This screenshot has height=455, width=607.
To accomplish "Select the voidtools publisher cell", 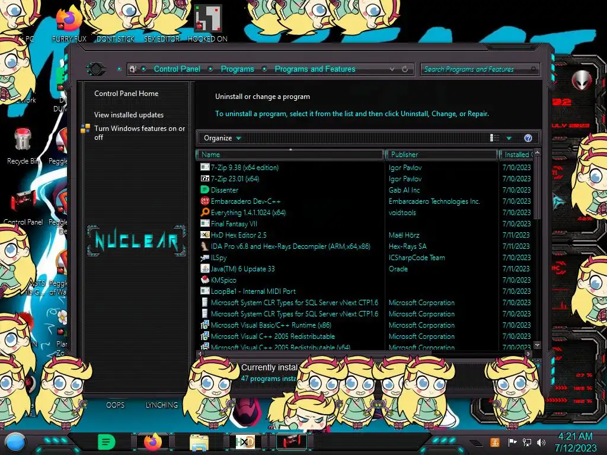I will point(402,213).
